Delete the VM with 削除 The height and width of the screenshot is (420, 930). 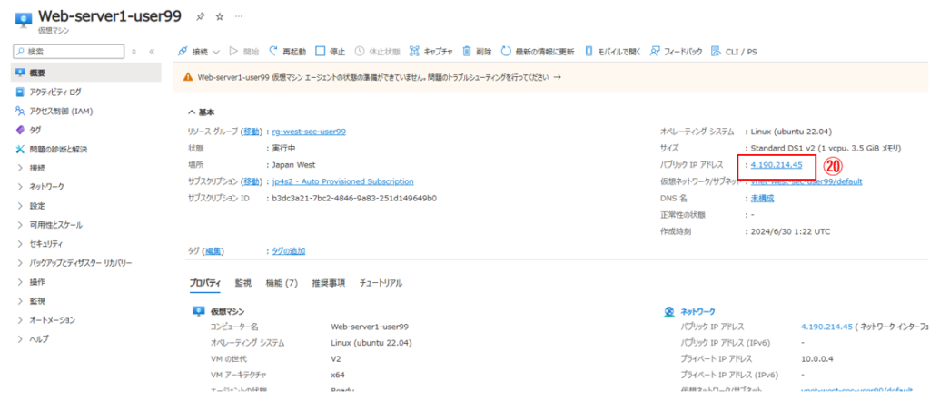(477, 52)
